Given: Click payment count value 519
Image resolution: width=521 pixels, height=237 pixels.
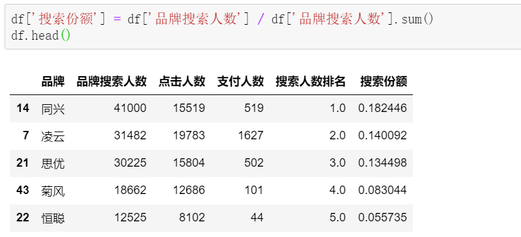Looking at the screenshot, I should click(254, 108).
